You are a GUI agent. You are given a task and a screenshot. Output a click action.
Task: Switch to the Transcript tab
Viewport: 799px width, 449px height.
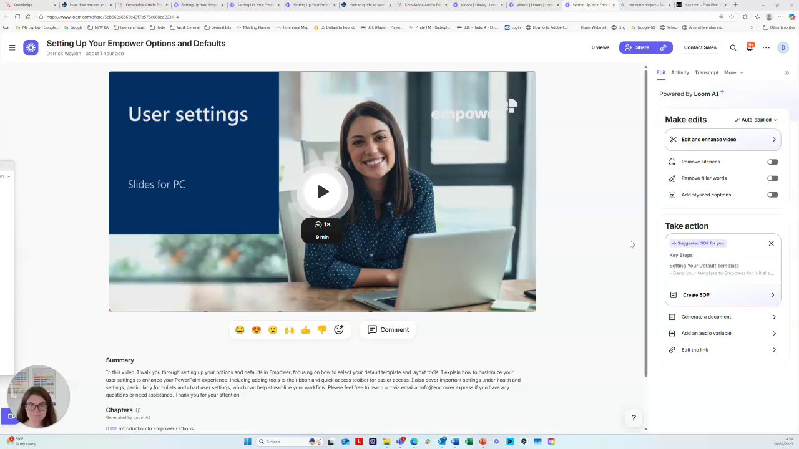click(x=707, y=73)
